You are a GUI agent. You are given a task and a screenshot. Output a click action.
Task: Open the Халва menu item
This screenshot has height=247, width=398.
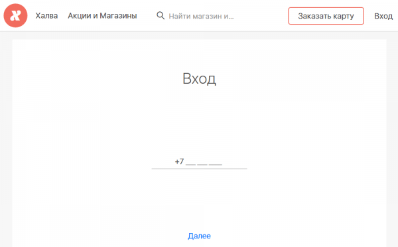[x=46, y=16]
